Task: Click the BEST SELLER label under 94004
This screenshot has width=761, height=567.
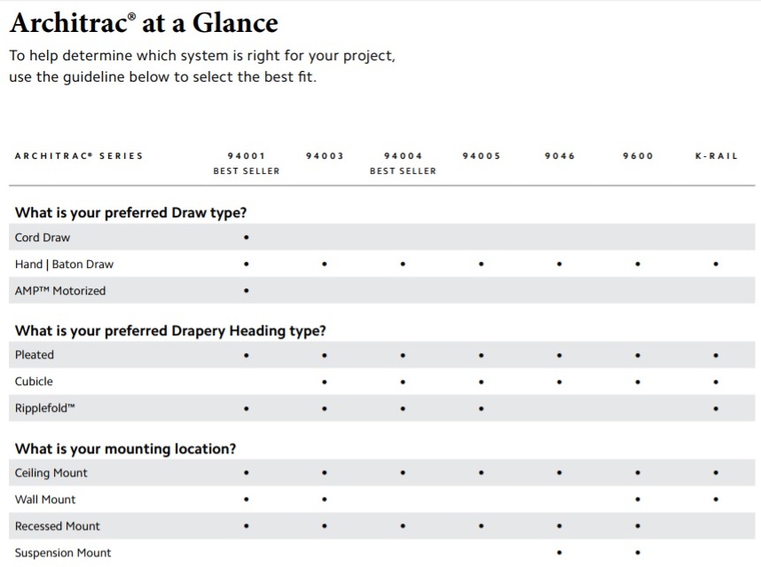Action: [403, 171]
